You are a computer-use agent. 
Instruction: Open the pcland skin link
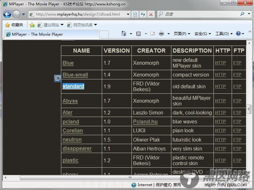pos(71,122)
